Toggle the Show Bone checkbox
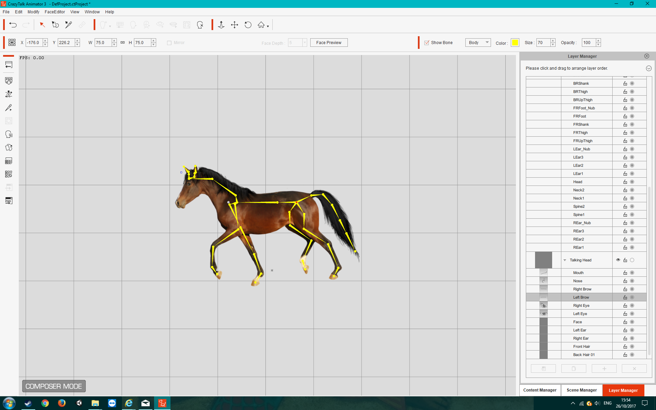Viewport: 656px width, 410px height. point(427,43)
